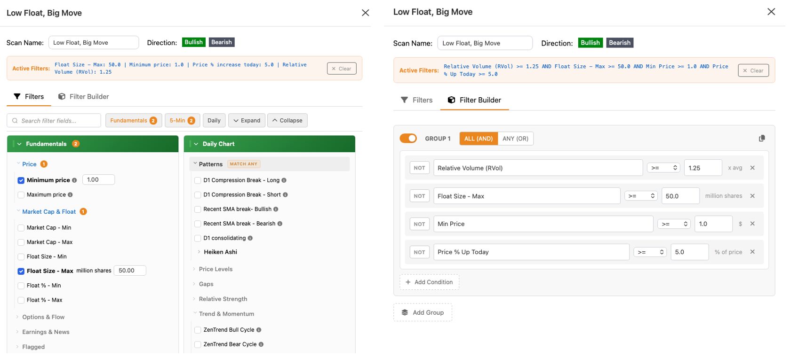The image size is (790, 357).
Task: Click Add Condition button
Action: click(x=429, y=282)
